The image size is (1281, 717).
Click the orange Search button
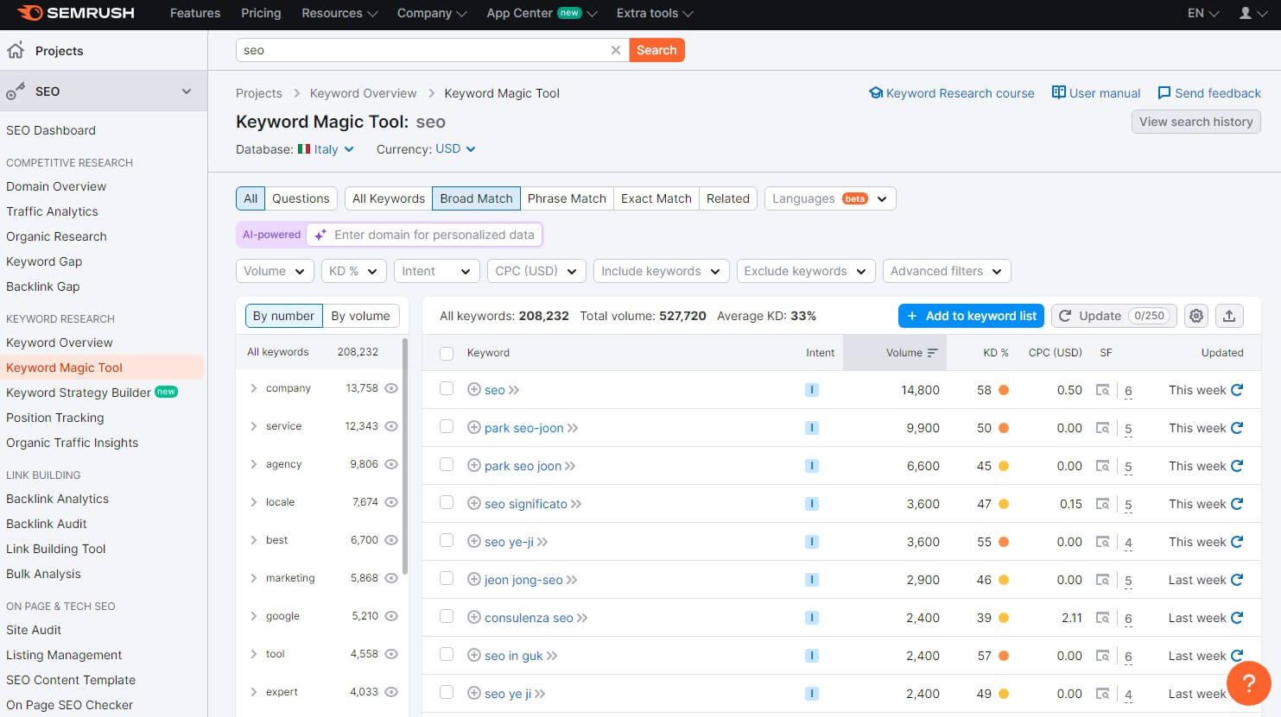tap(656, 50)
